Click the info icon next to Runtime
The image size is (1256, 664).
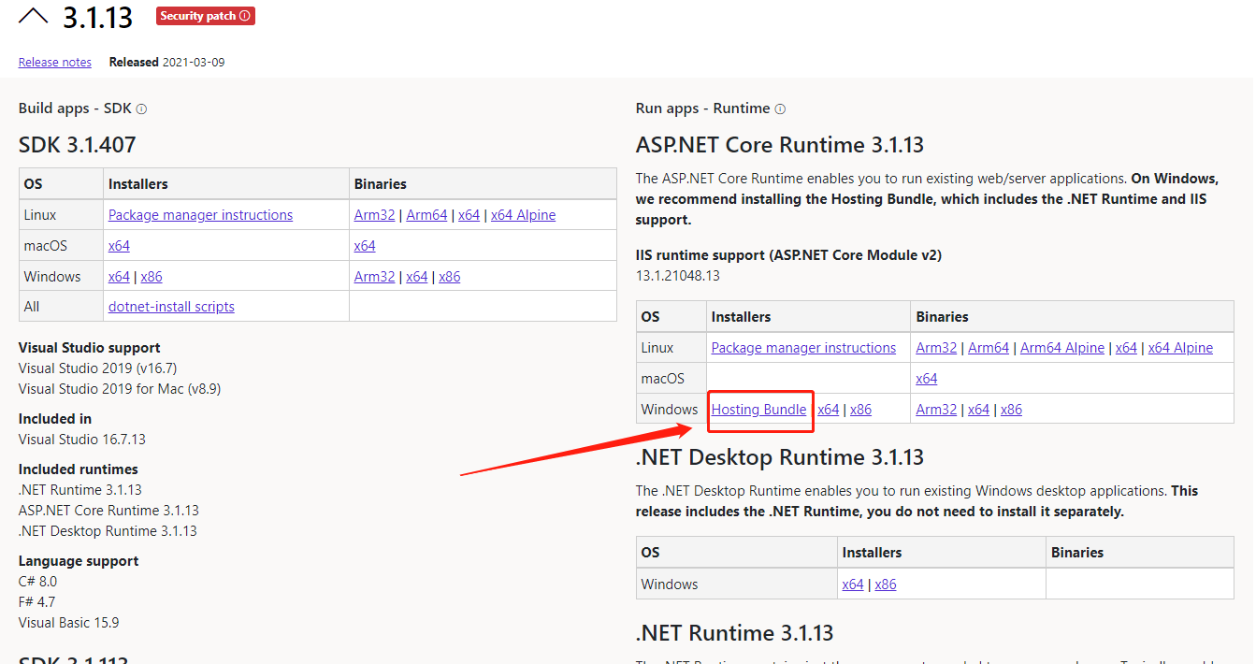pos(779,108)
